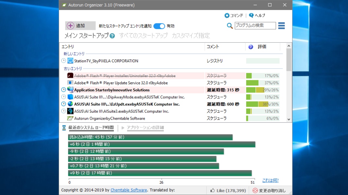Click the clock icon on EzUpdt.exe row
The height and width of the screenshot is (195, 348).
63,104
